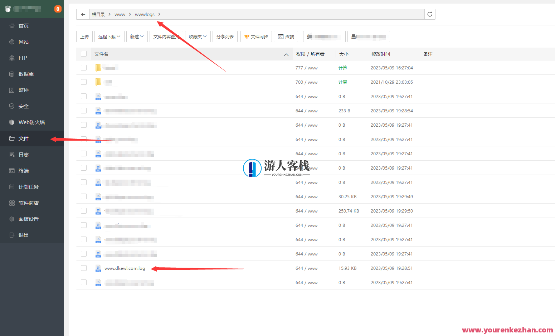Open the 监控 monitoring panel
Image resolution: width=555 pixels, height=336 pixels.
[23, 90]
